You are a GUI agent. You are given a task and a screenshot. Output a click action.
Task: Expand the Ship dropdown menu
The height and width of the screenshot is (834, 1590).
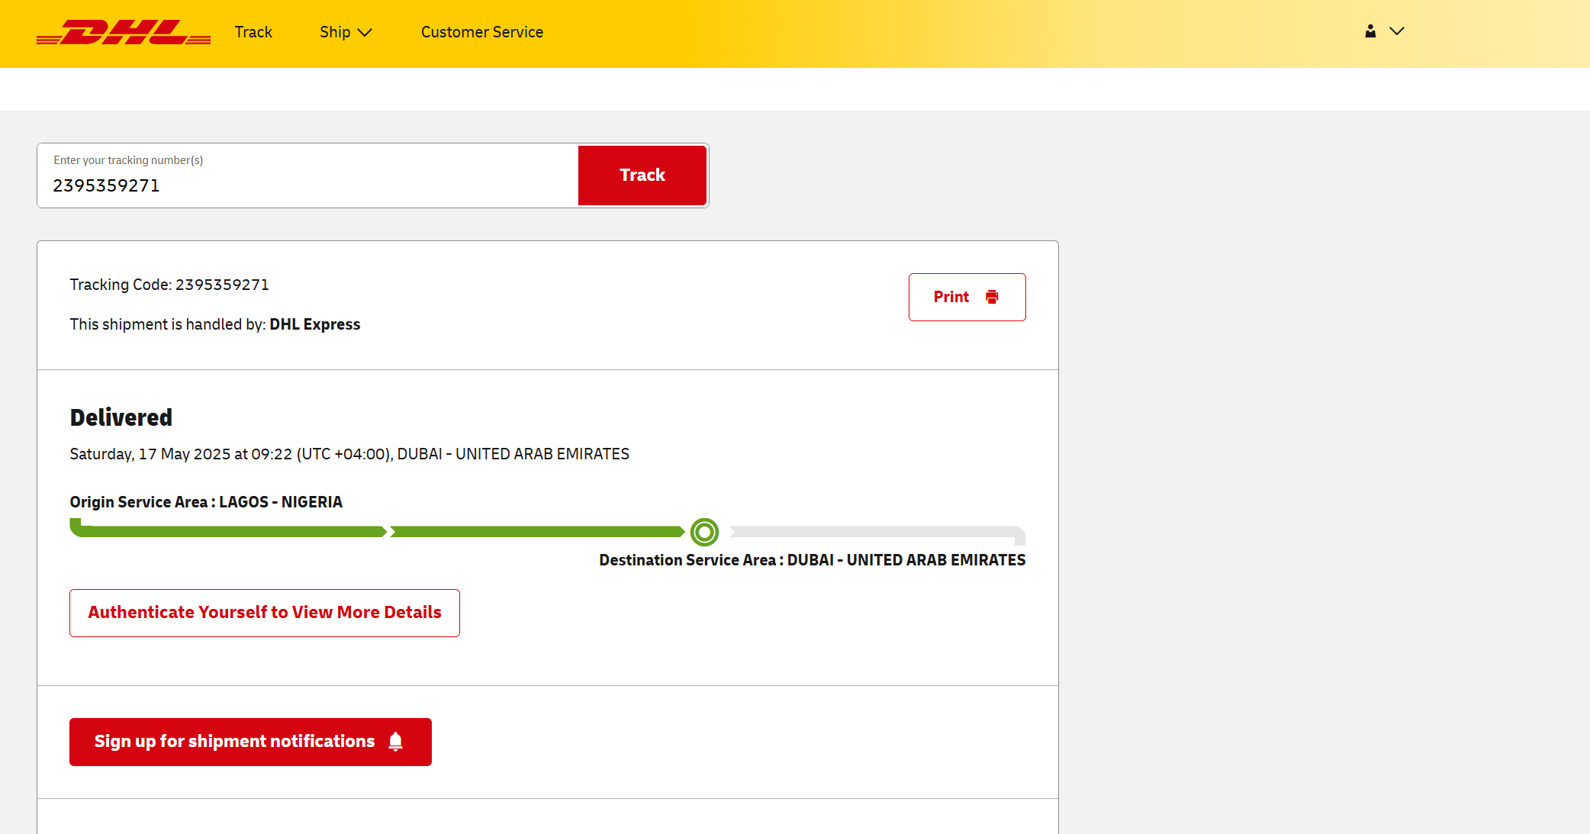(346, 32)
